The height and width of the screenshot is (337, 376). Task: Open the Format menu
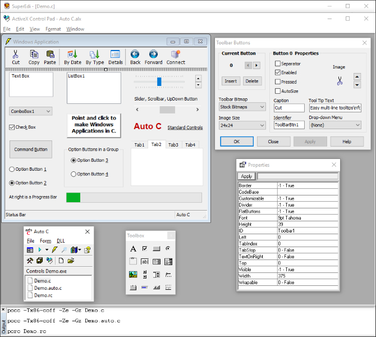[x=53, y=29]
